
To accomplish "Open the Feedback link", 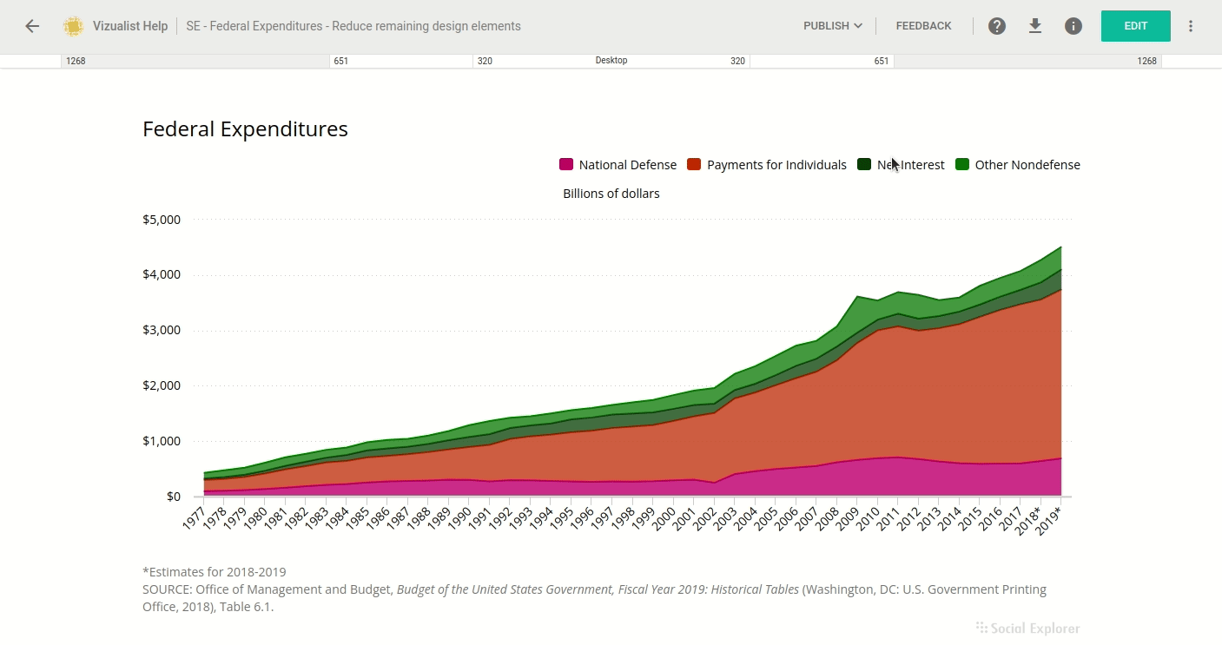I will (923, 26).
